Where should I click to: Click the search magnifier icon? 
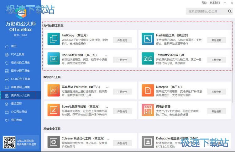coord(230,11)
